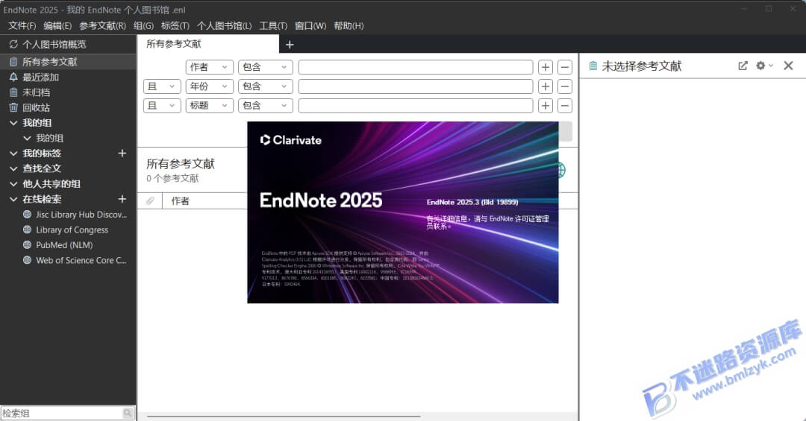Image resolution: width=806 pixels, height=421 pixels.
Task: Open the 文件(F) menu
Action: point(22,25)
